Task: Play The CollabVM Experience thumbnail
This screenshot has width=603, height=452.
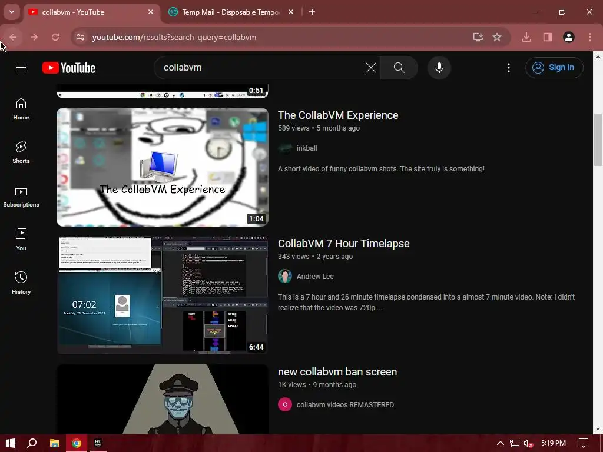Action: coord(163,167)
